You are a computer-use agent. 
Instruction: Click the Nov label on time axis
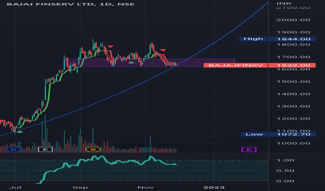[x=145, y=187]
